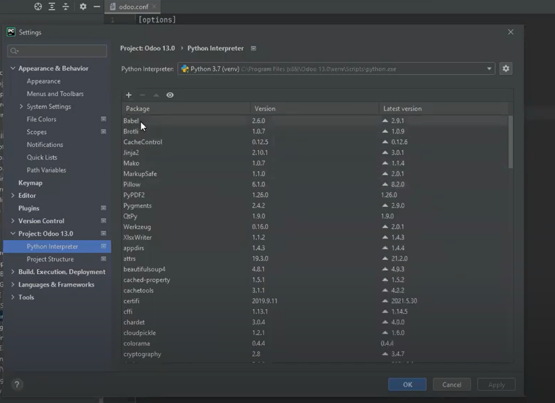This screenshot has width=555, height=403.
Task: Close the Settings dialog window
Action: pos(510,32)
